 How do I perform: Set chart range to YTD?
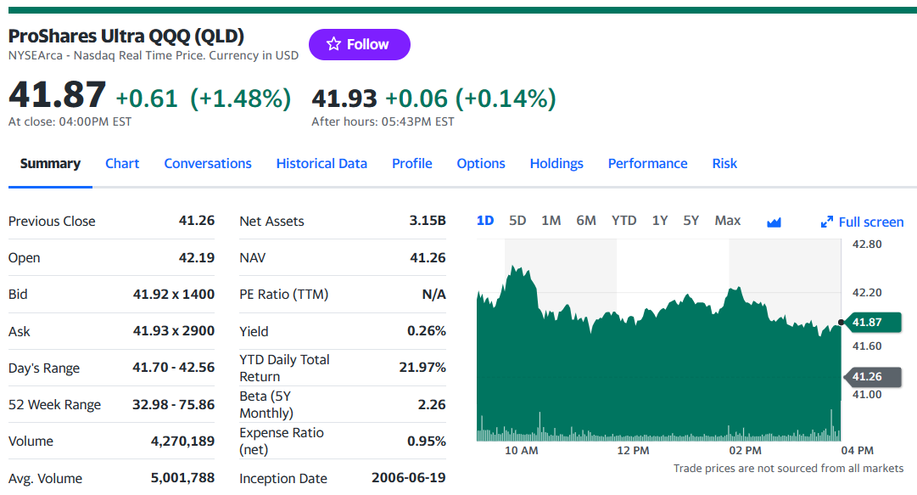click(x=624, y=221)
